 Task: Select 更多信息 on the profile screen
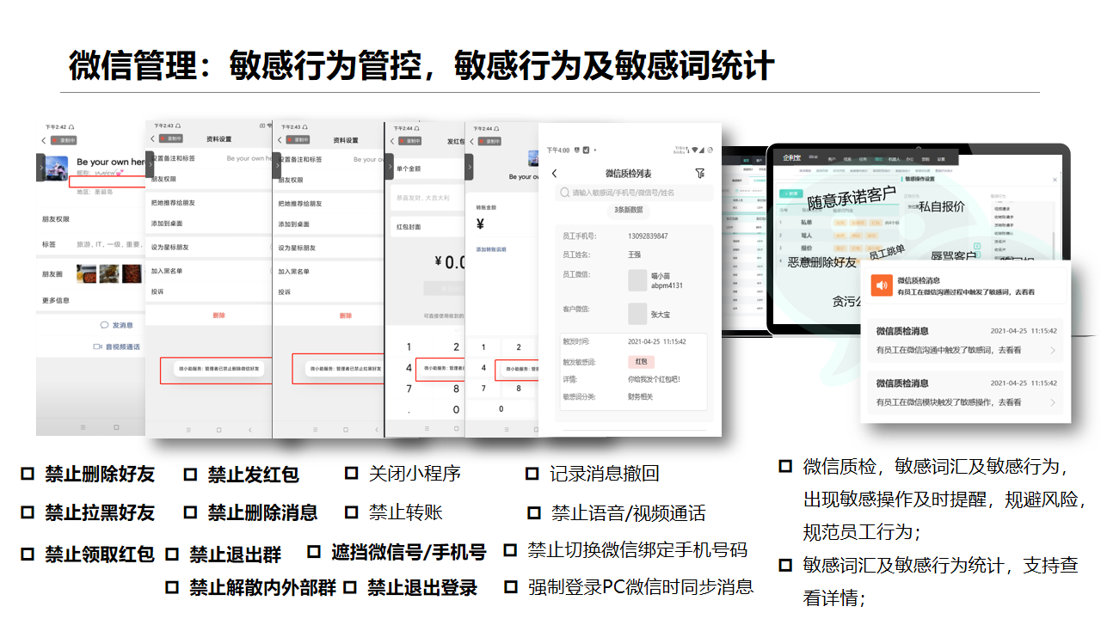(56, 300)
